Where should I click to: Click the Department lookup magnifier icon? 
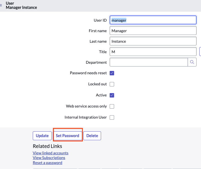[192, 62]
